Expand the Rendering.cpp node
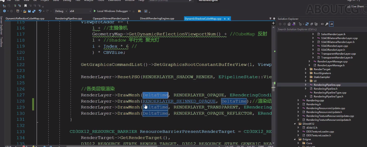The height and width of the screenshot is (147, 367). tap(298, 101)
